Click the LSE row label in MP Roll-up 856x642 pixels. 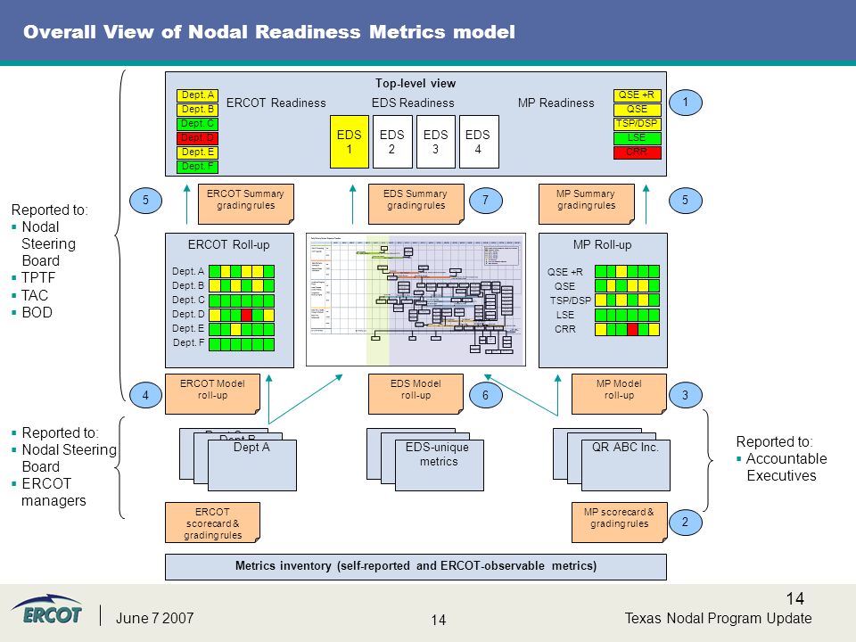565,315
